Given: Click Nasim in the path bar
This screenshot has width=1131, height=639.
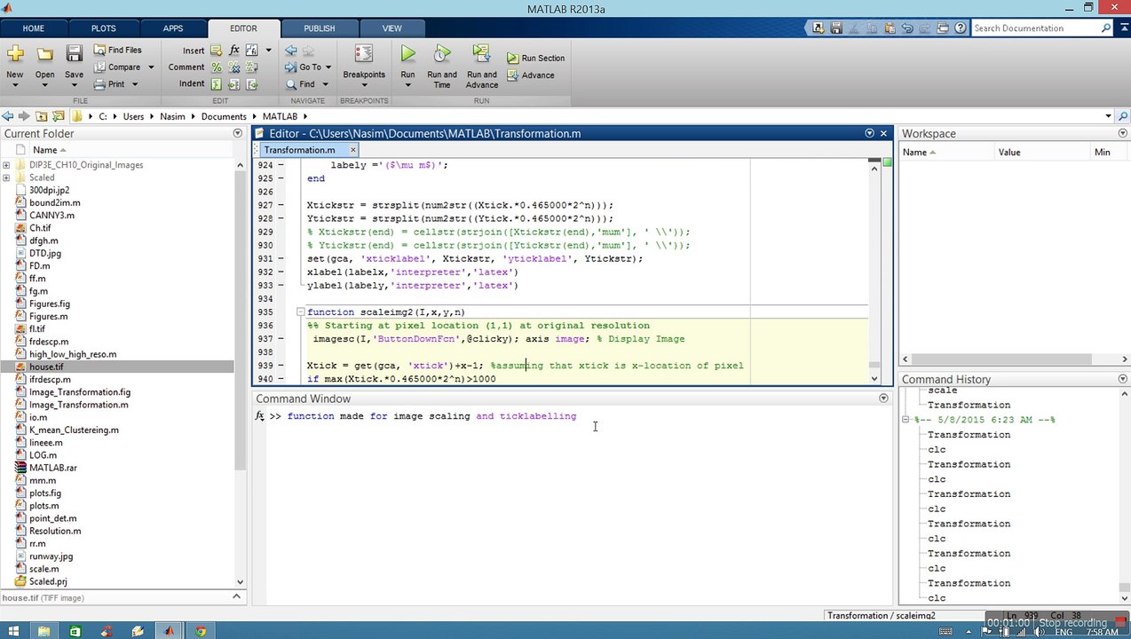Looking at the screenshot, I should [x=172, y=116].
